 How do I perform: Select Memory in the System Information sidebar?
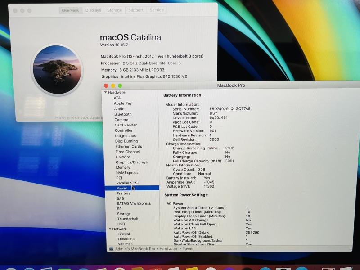pyautogui.click(x=123, y=167)
